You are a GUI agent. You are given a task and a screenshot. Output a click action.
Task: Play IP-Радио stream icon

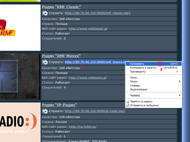coord(45,111)
